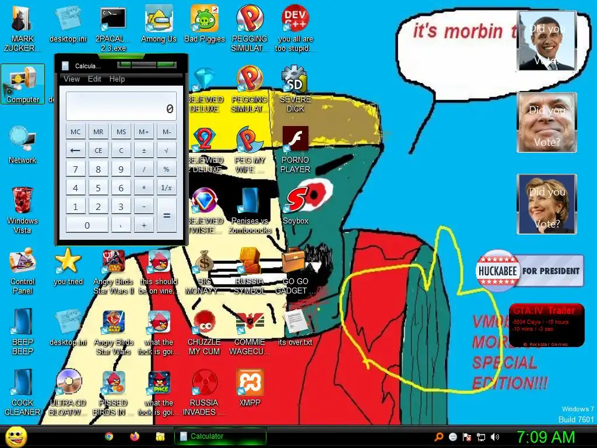
Task: Click the calculator 5 key
Action: [98, 188]
